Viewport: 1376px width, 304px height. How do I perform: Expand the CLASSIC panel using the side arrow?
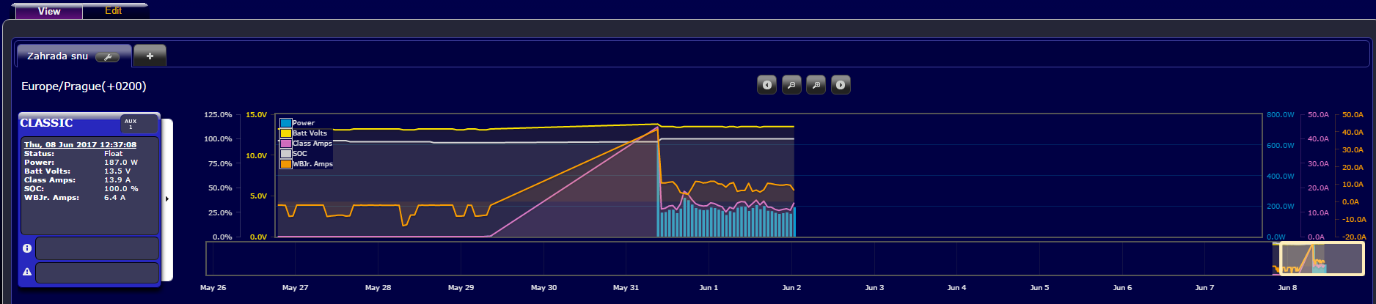click(x=167, y=199)
